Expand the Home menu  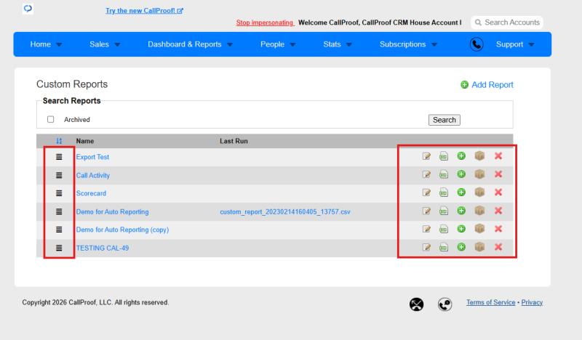[46, 44]
